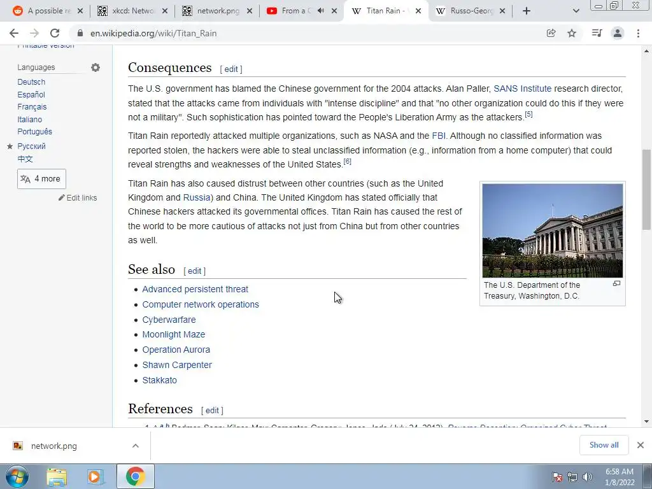Open the Shawn Carpenter article
The width and height of the screenshot is (652, 489).
177,365
